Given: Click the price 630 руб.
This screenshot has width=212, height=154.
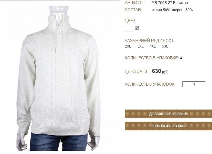Looking at the screenshot, I should pos(160,71).
